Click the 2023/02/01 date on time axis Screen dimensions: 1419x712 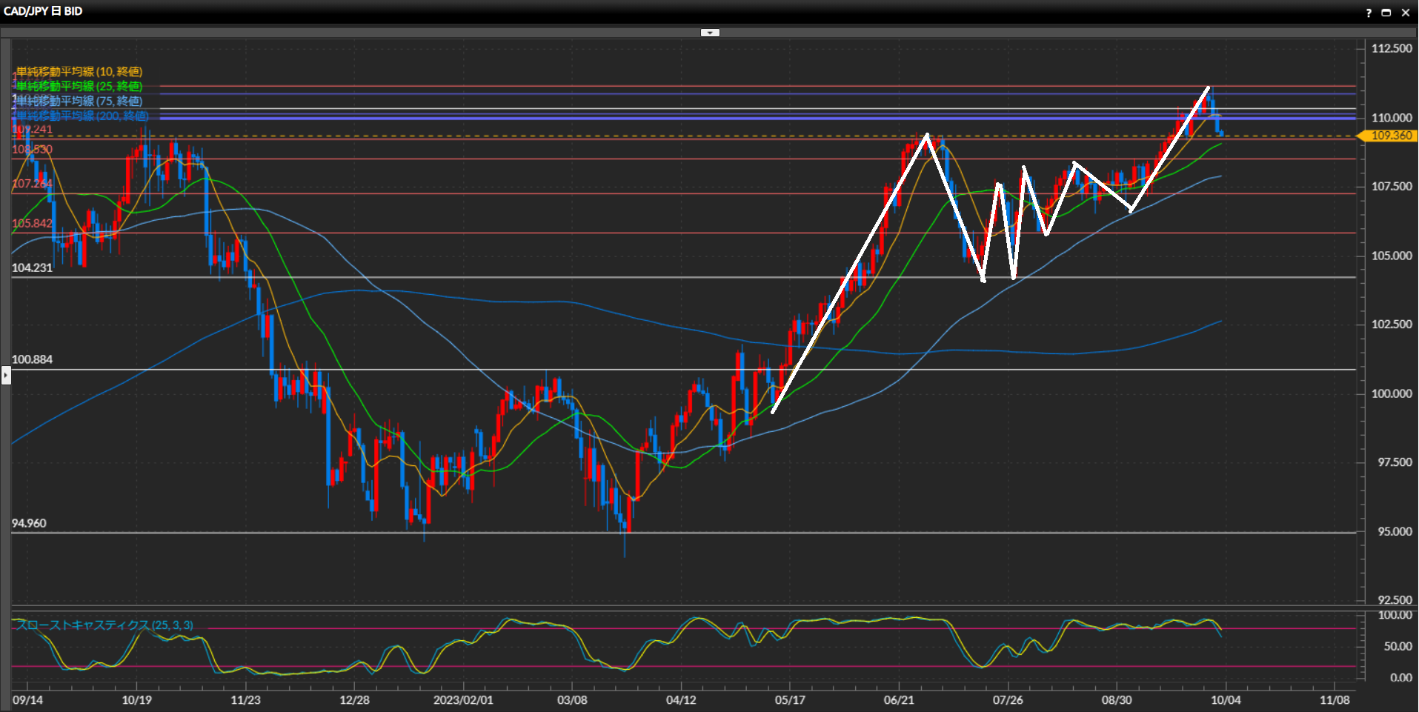pos(463,700)
